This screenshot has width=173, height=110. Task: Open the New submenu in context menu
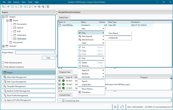coord(91,29)
